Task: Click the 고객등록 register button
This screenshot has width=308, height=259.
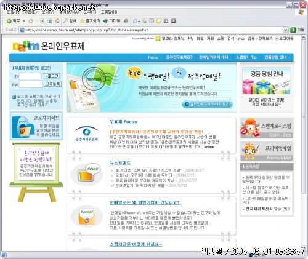Action: coord(53,84)
